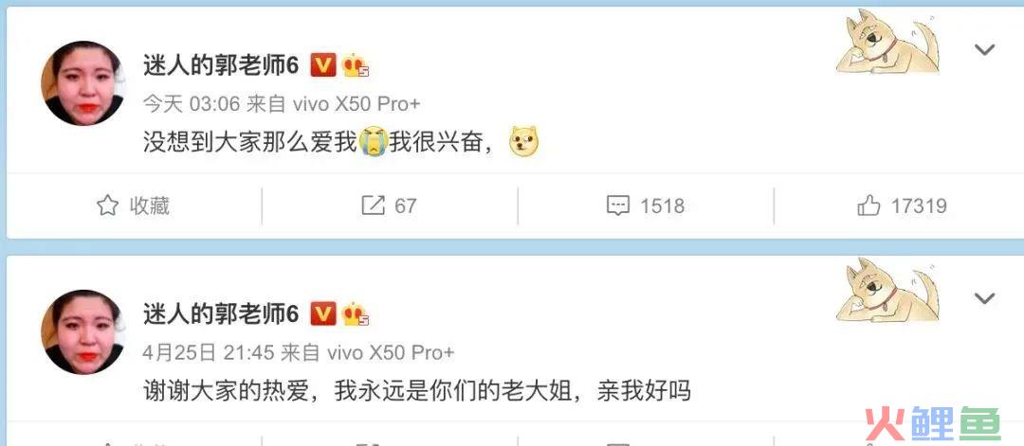Viewport: 1024px width, 446px height.
Task: Open username 迷人的郭老师6 in second post
Action: tap(221, 314)
